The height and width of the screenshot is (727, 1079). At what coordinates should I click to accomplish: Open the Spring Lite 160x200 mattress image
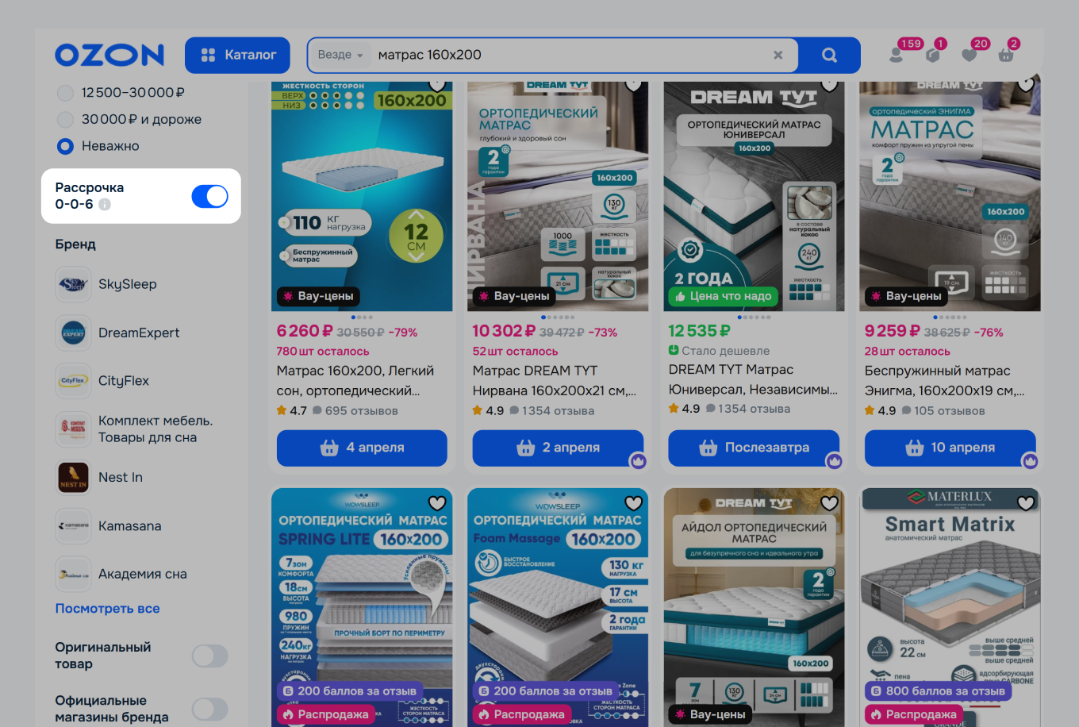362,607
